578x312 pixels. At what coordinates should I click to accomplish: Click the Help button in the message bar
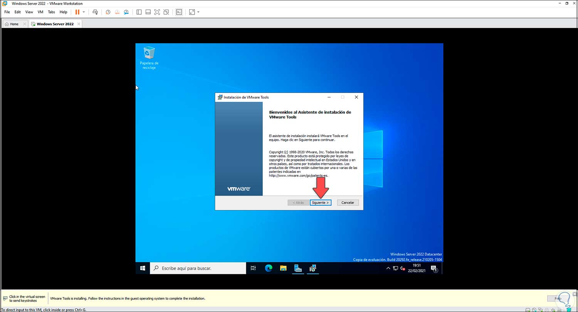[558, 298]
